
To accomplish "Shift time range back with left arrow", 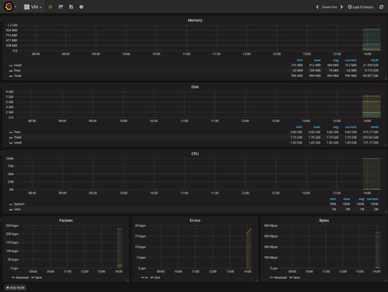I will [317, 7].
